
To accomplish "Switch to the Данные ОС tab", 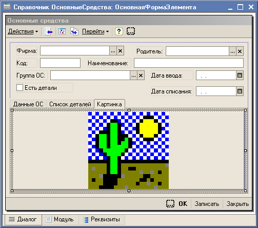I will point(28,104).
